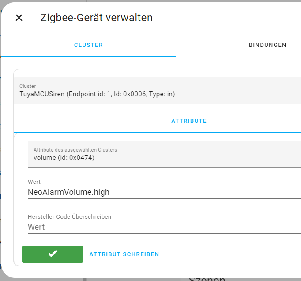Image resolution: width=301 pixels, height=281 pixels.
Task: Expand the volume (id: 0x0474) attribute dropdown
Action: coord(164,154)
